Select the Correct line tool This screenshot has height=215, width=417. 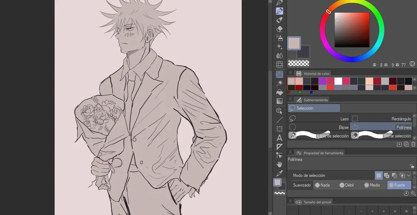[280, 156]
